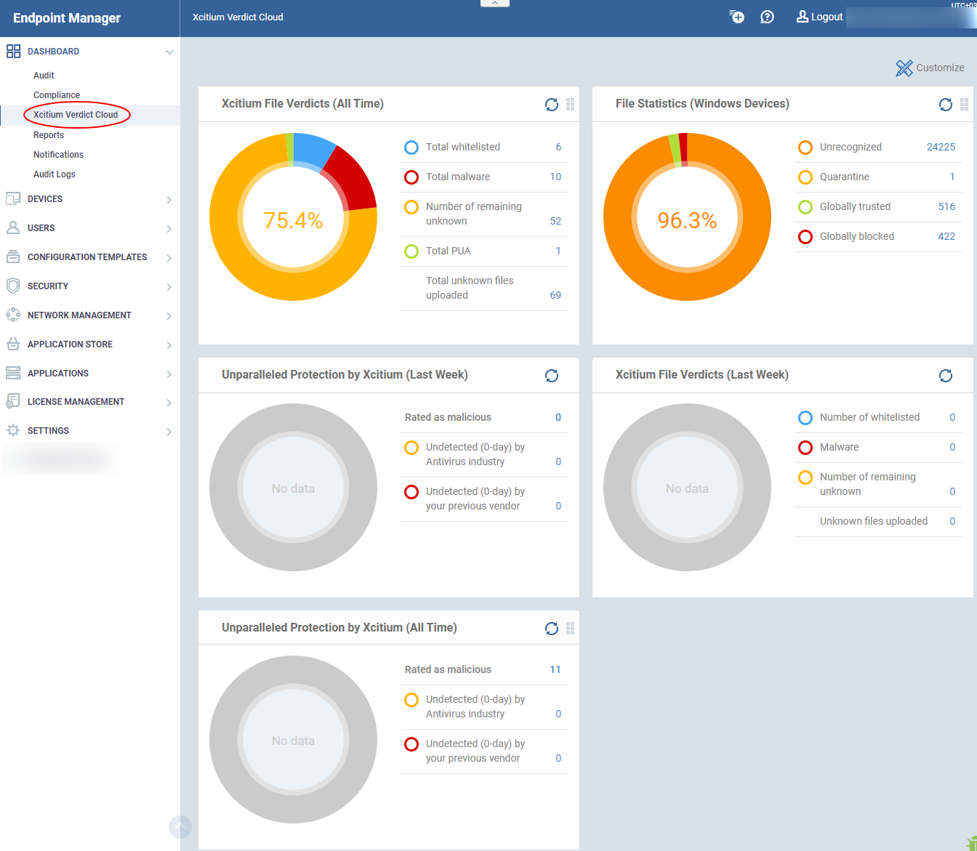This screenshot has width=977, height=851.
Task: Open the Audit Logs menu item
Action: [55, 174]
